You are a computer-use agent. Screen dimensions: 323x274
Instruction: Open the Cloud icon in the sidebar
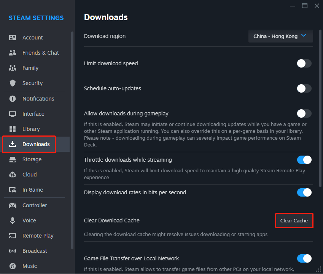pos(13,175)
